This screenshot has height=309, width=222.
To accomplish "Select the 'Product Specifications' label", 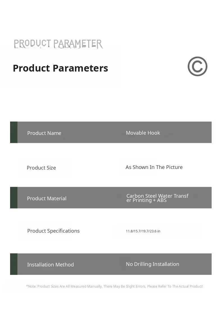I will [x=53, y=231].
